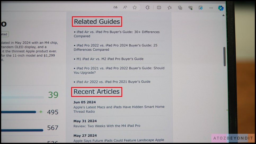
Task: Toggle Split screen icon
Action: pyautogui.click(x=159, y=7)
